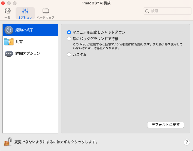Open the 一般 settings with the gear icon
The width and height of the screenshot is (193, 151).
point(8,11)
